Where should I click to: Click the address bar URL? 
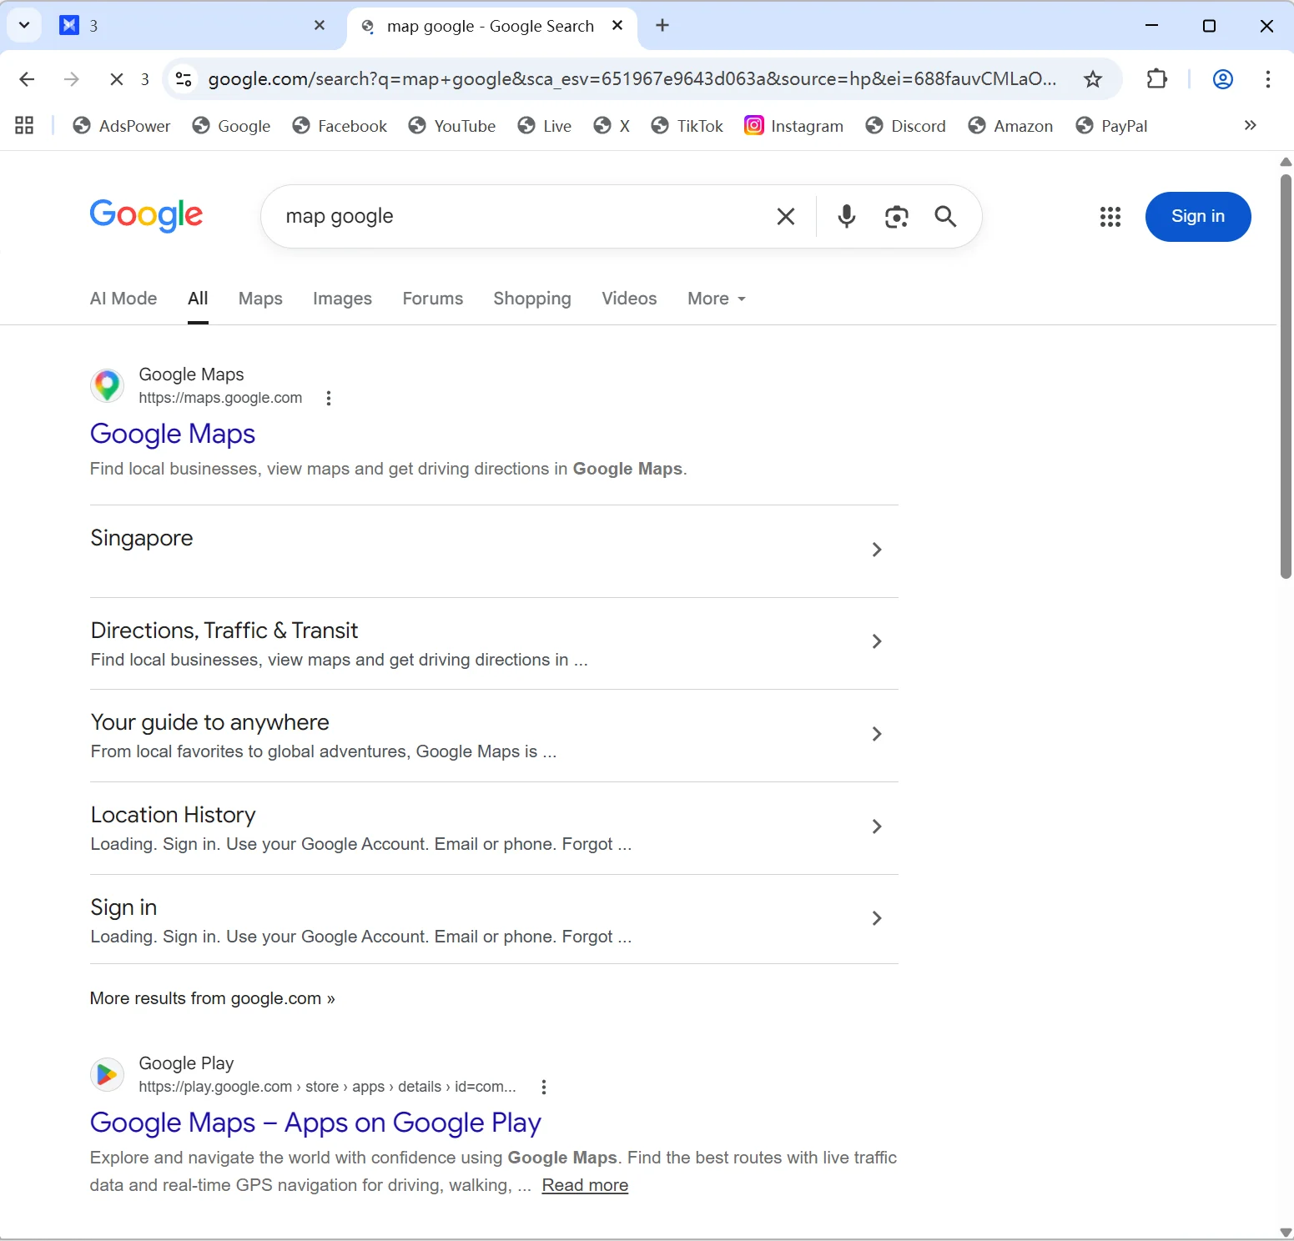coord(632,79)
